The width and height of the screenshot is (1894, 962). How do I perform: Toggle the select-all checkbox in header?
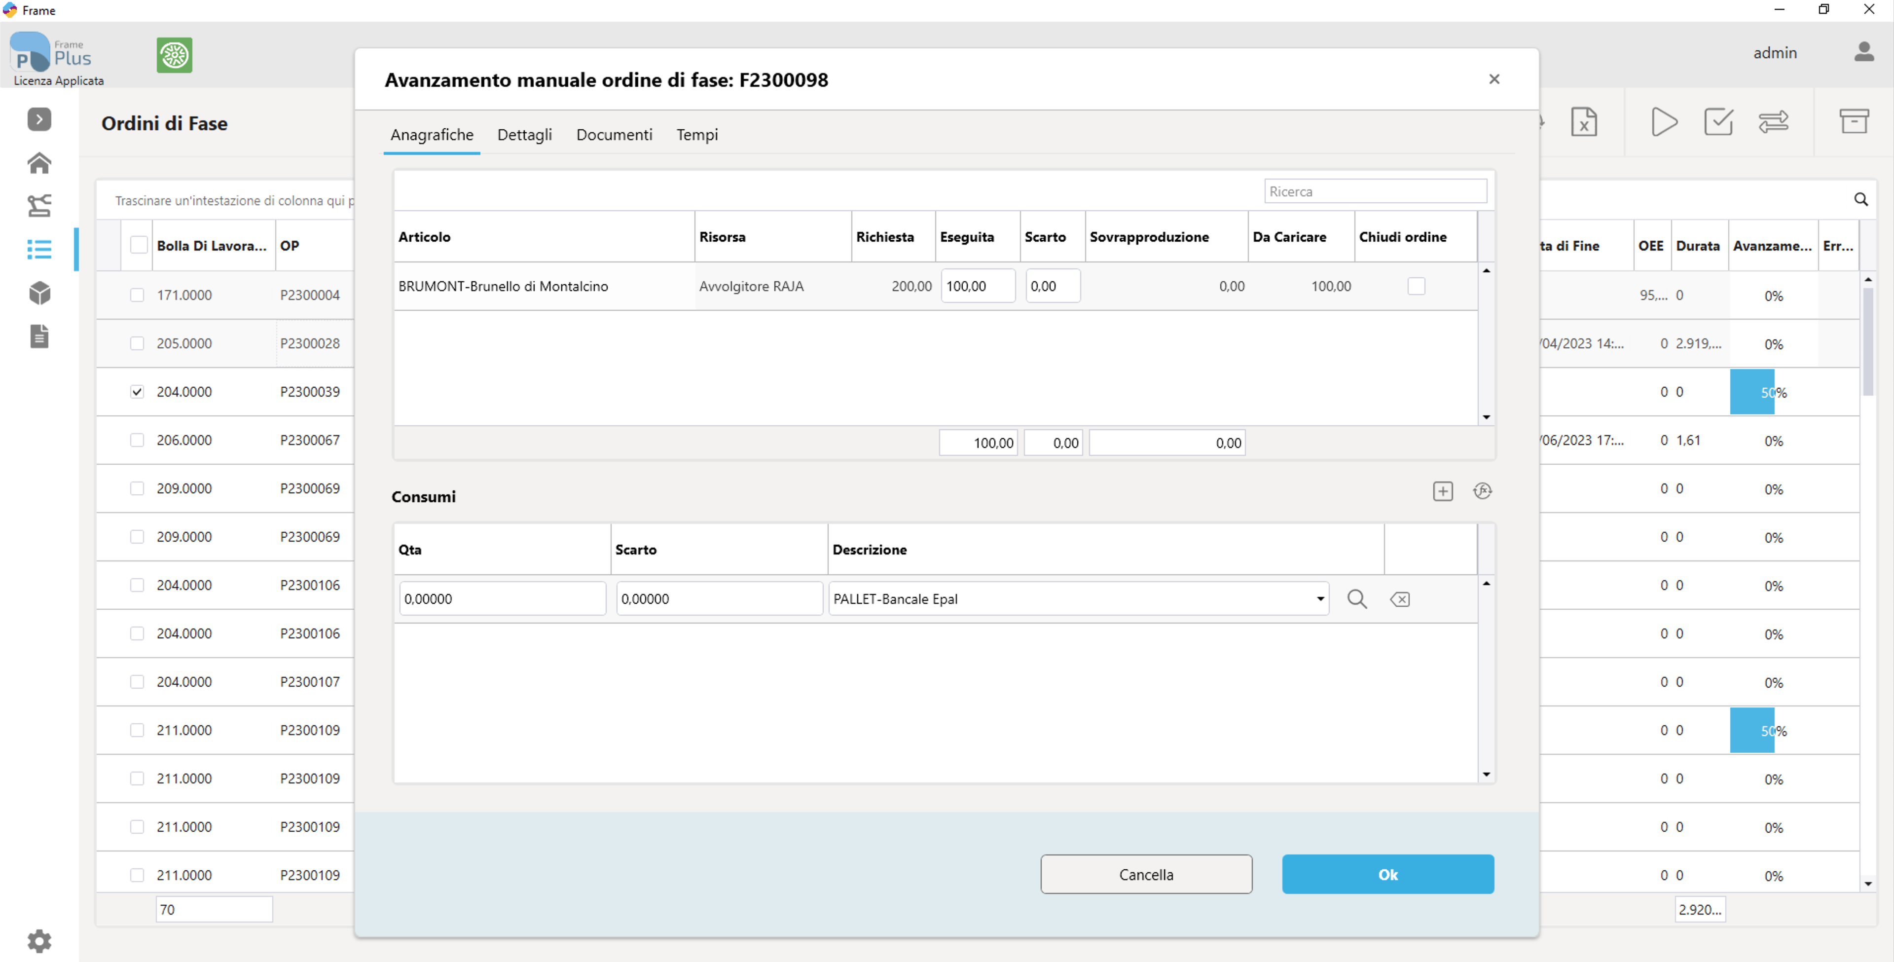(x=139, y=245)
